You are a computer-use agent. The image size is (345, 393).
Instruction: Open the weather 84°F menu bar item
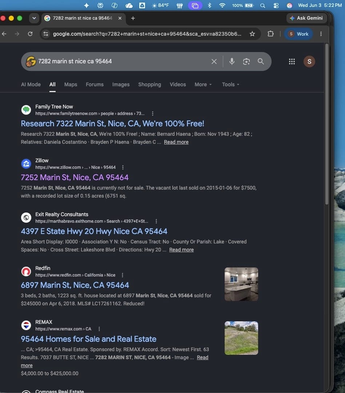pyautogui.click(x=160, y=5)
